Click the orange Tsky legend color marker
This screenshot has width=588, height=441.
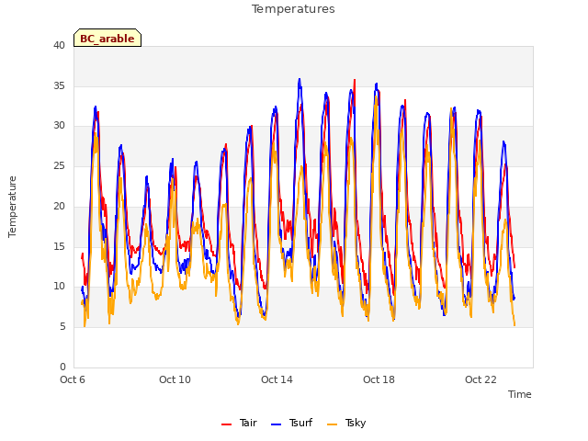pos(333,424)
